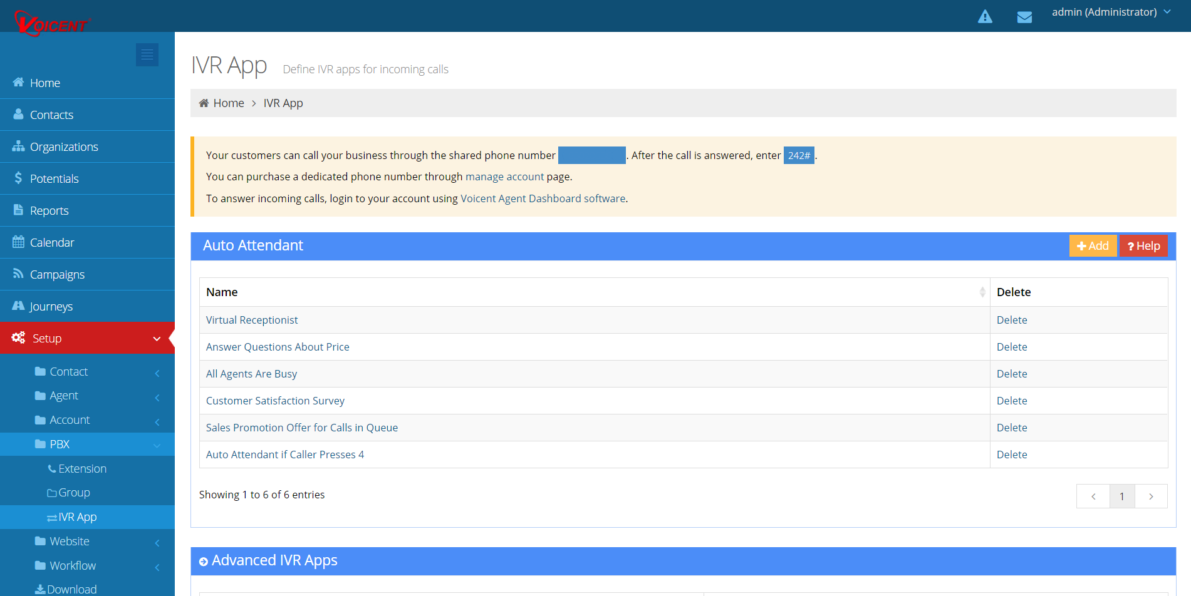
Task: Toggle the sidebar hamburger menu icon
Action: tap(147, 55)
